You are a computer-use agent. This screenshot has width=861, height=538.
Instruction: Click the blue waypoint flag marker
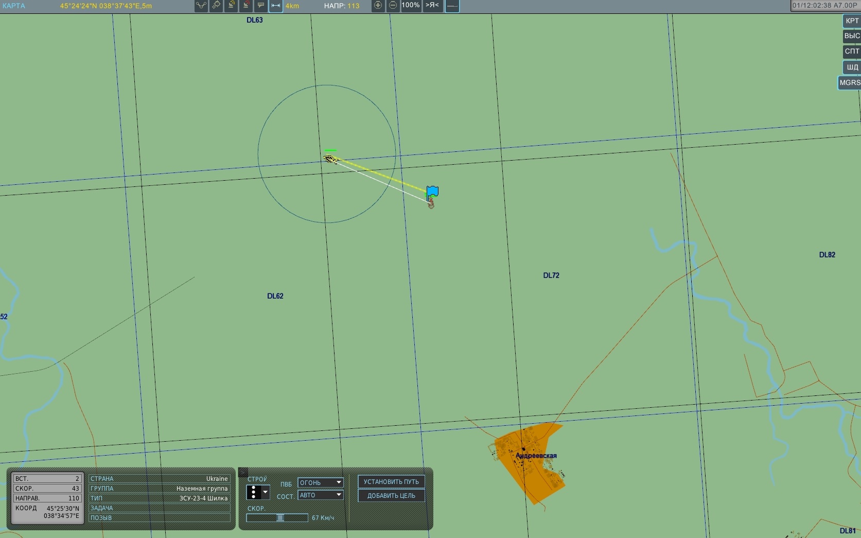tap(432, 192)
